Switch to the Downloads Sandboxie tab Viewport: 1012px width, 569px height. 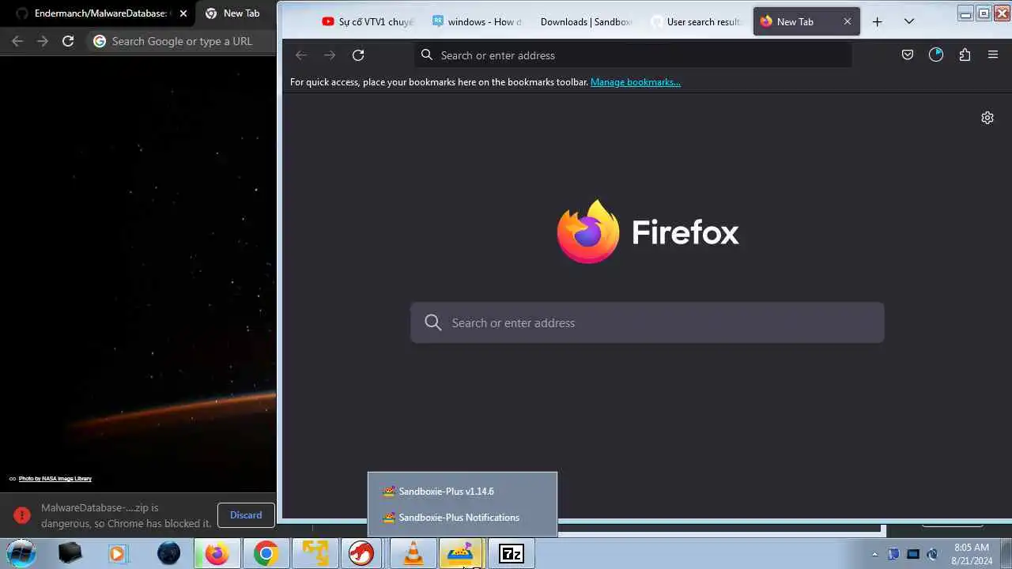586,22
